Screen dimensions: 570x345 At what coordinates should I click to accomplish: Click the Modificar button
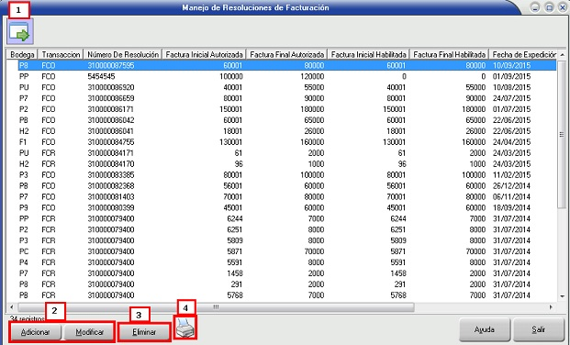pyautogui.click(x=89, y=332)
